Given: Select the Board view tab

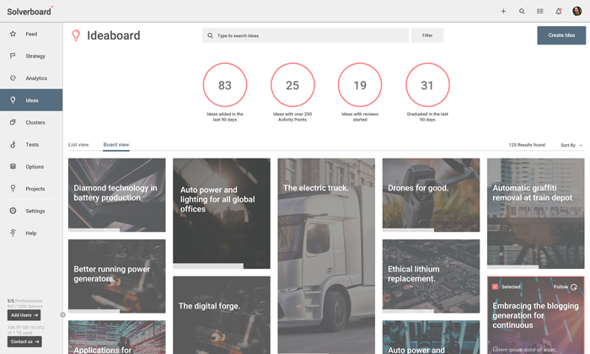Looking at the screenshot, I should coord(116,145).
